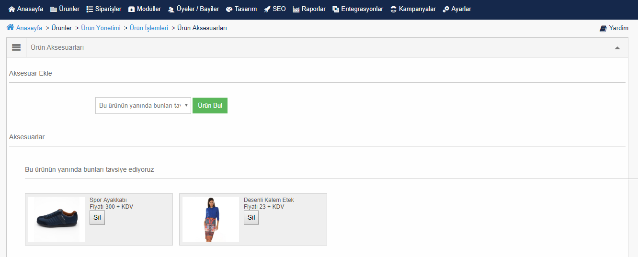This screenshot has width=638, height=257.
Task: Click the Spor Ayakkabı shoe thumbnail
Action: coord(57,219)
